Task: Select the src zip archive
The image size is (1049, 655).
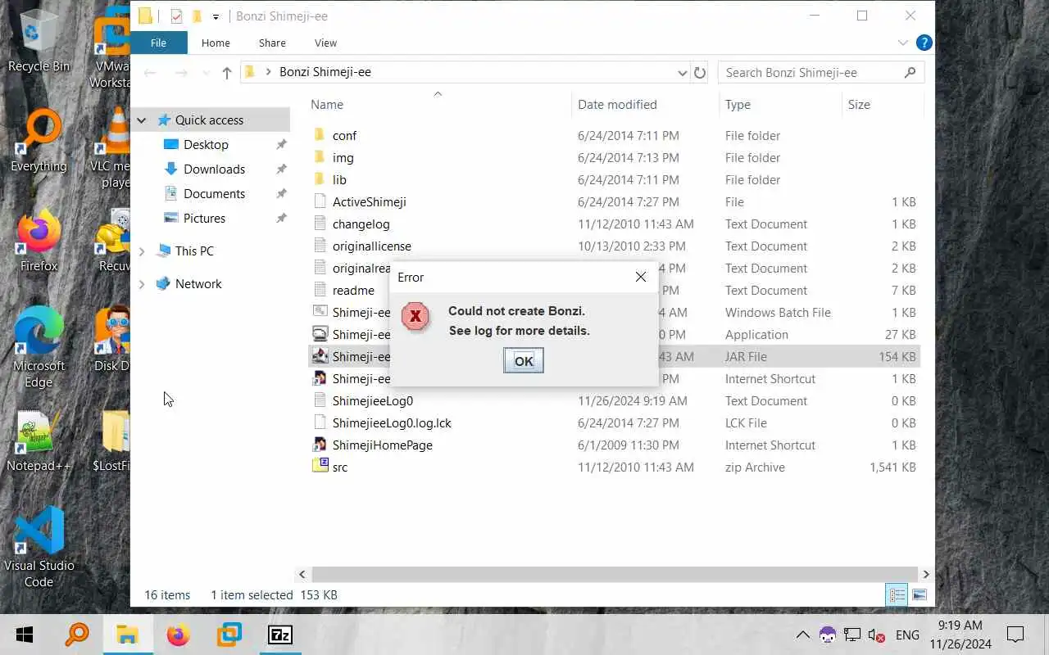Action: tap(339, 467)
